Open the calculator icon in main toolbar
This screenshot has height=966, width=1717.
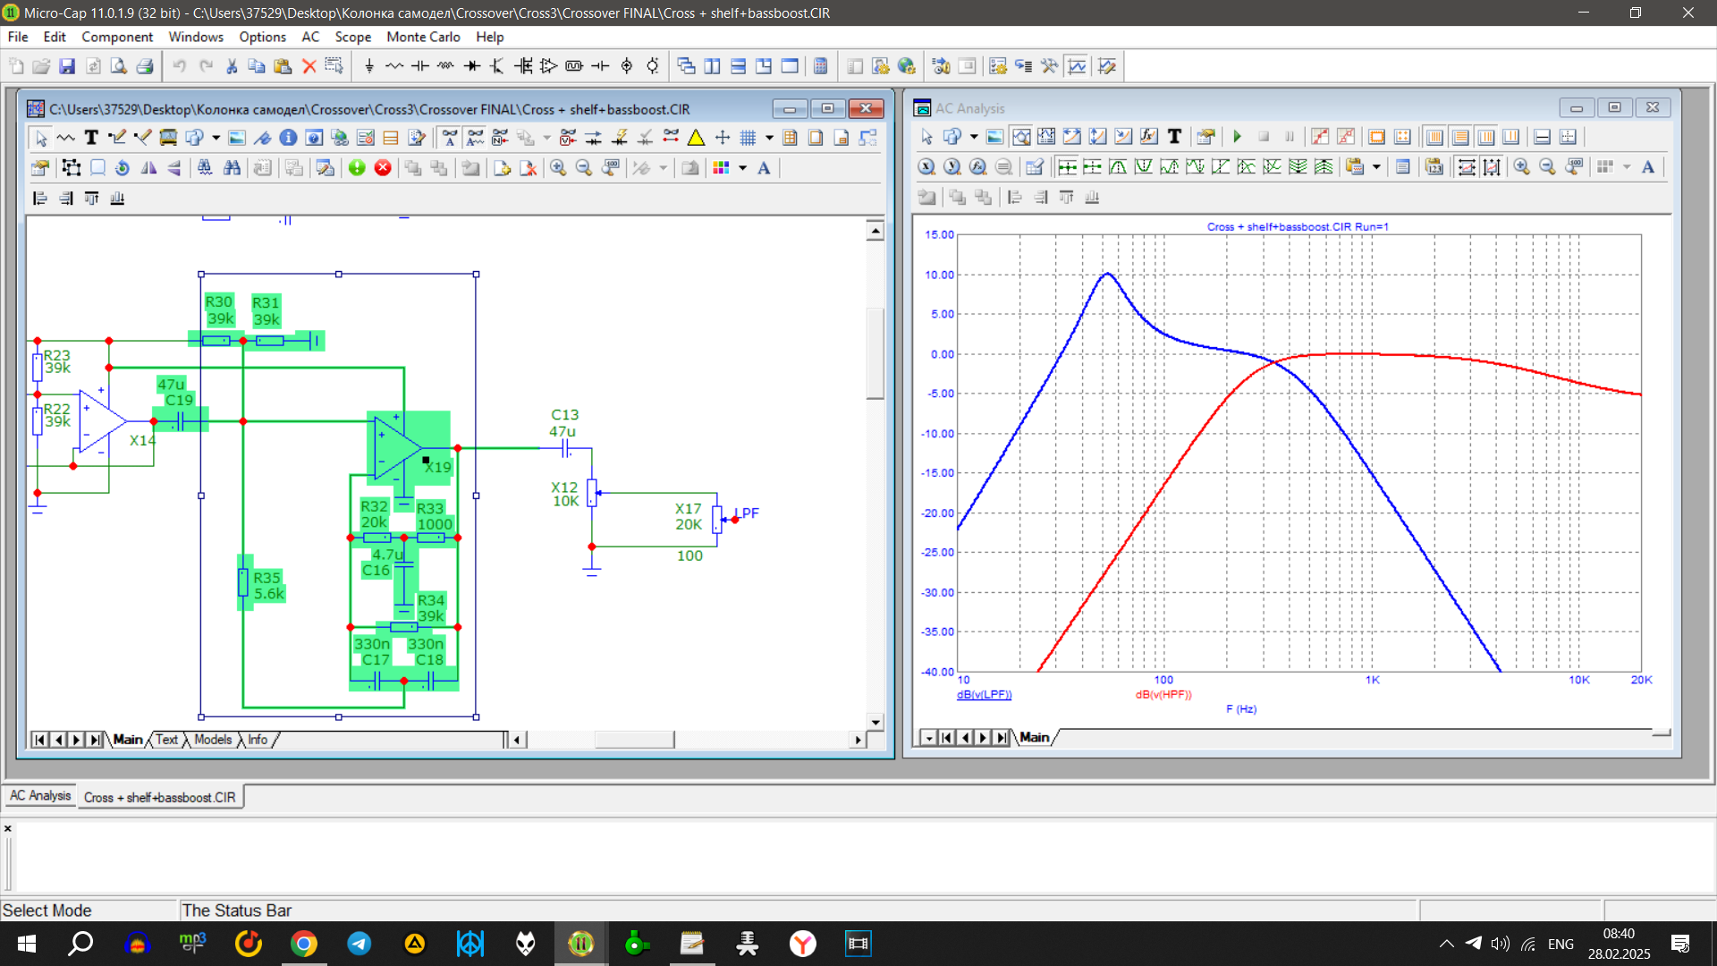coord(820,66)
